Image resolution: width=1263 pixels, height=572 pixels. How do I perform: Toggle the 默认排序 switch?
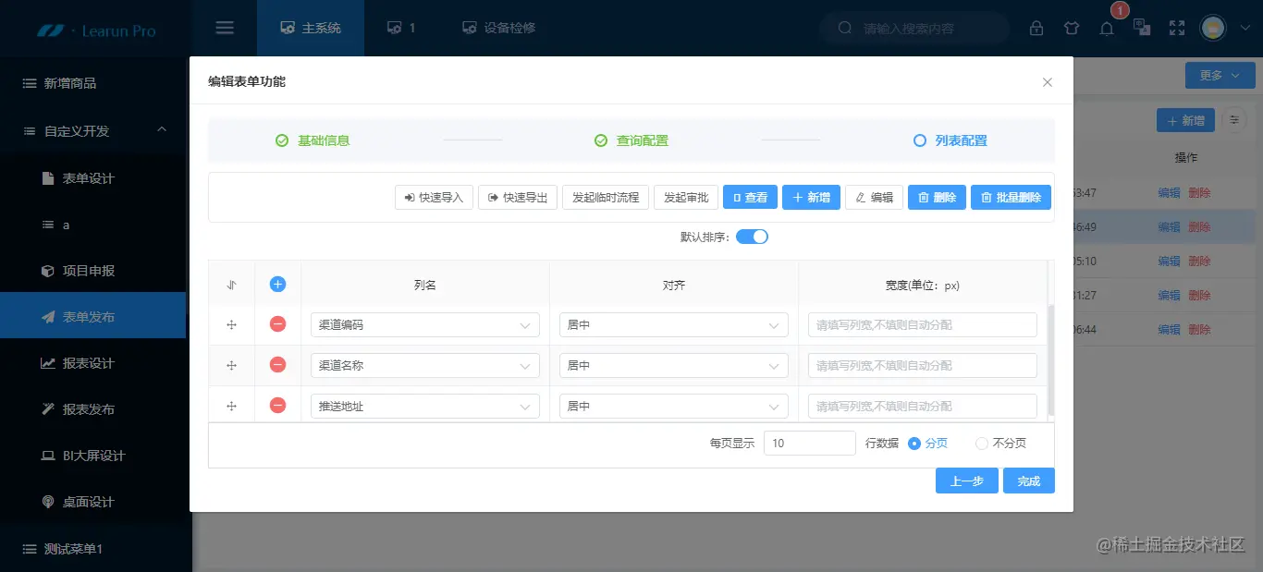coord(752,236)
